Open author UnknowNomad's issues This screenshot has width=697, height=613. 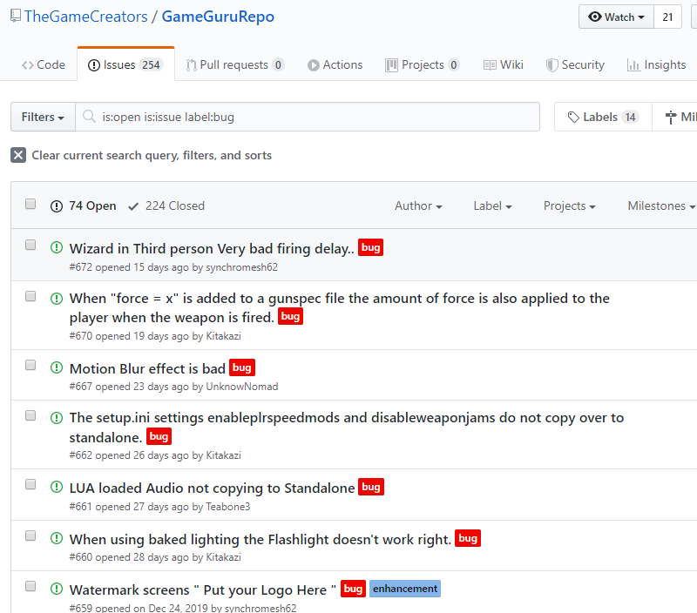[242, 387]
